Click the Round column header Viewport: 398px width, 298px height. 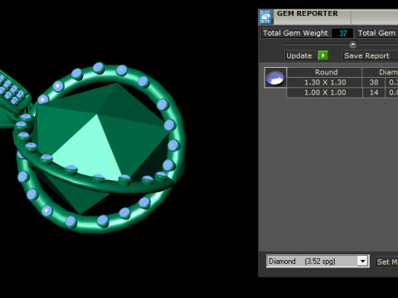click(325, 72)
